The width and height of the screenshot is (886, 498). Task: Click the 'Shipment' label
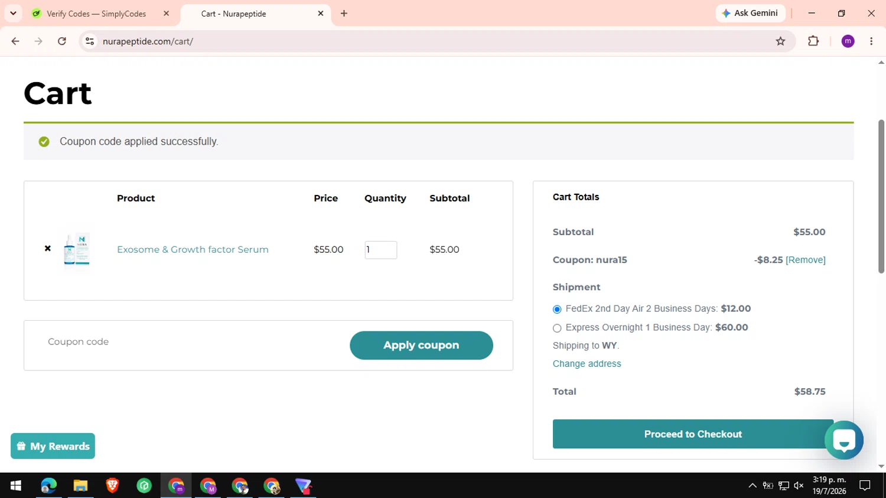(576, 287)
